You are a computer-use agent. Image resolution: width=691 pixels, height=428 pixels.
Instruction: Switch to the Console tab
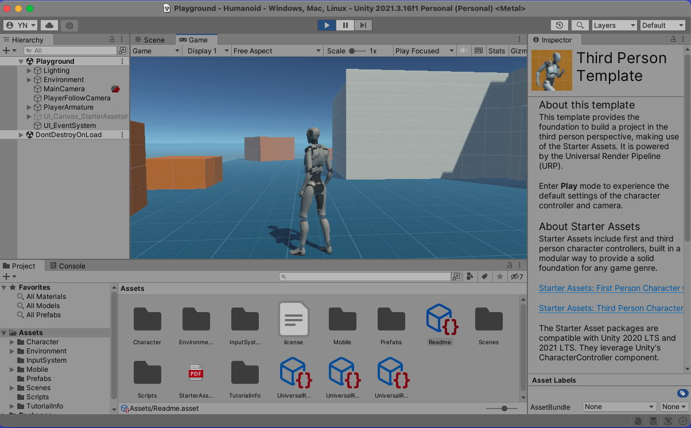pos(68,266)
